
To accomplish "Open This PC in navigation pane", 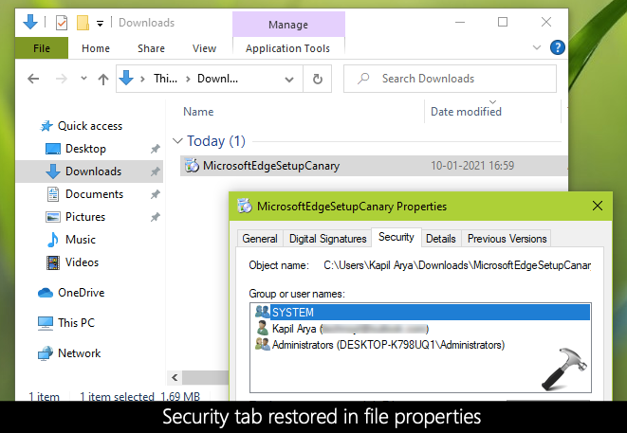I will click(77, 323).
